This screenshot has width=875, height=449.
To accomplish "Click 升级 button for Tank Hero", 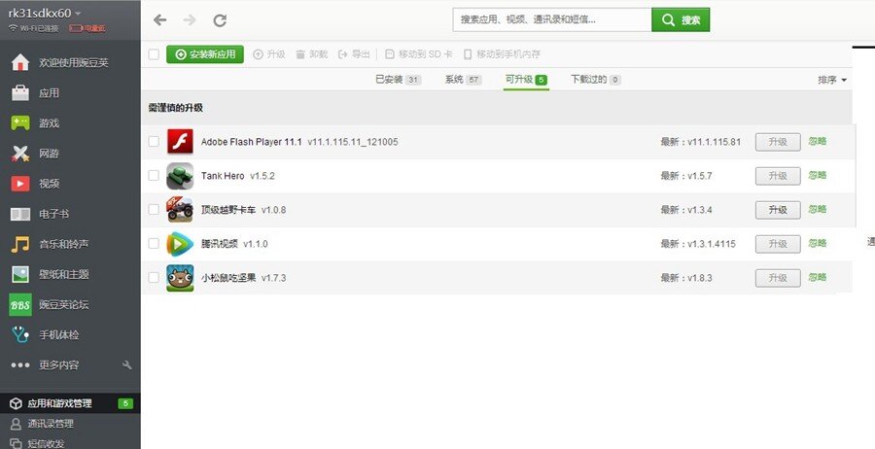I will [x=778, y=176].
